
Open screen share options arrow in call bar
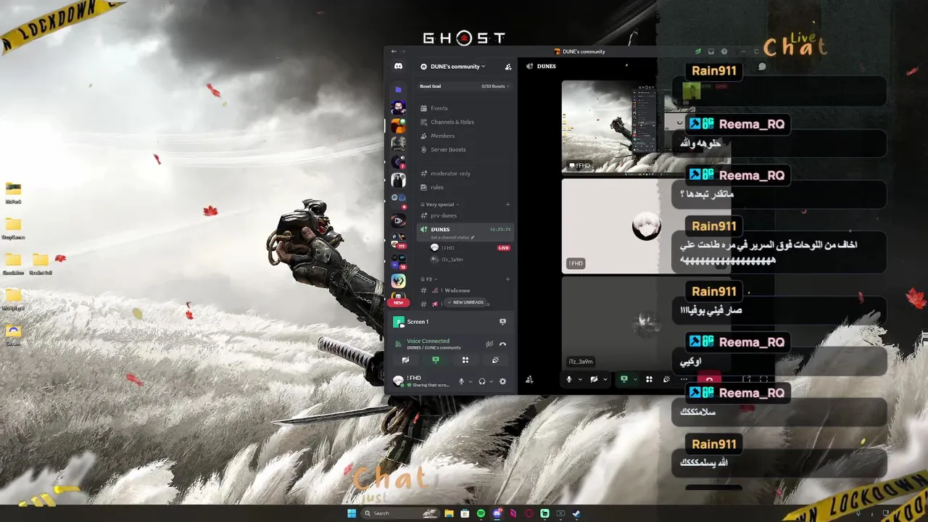635,379
